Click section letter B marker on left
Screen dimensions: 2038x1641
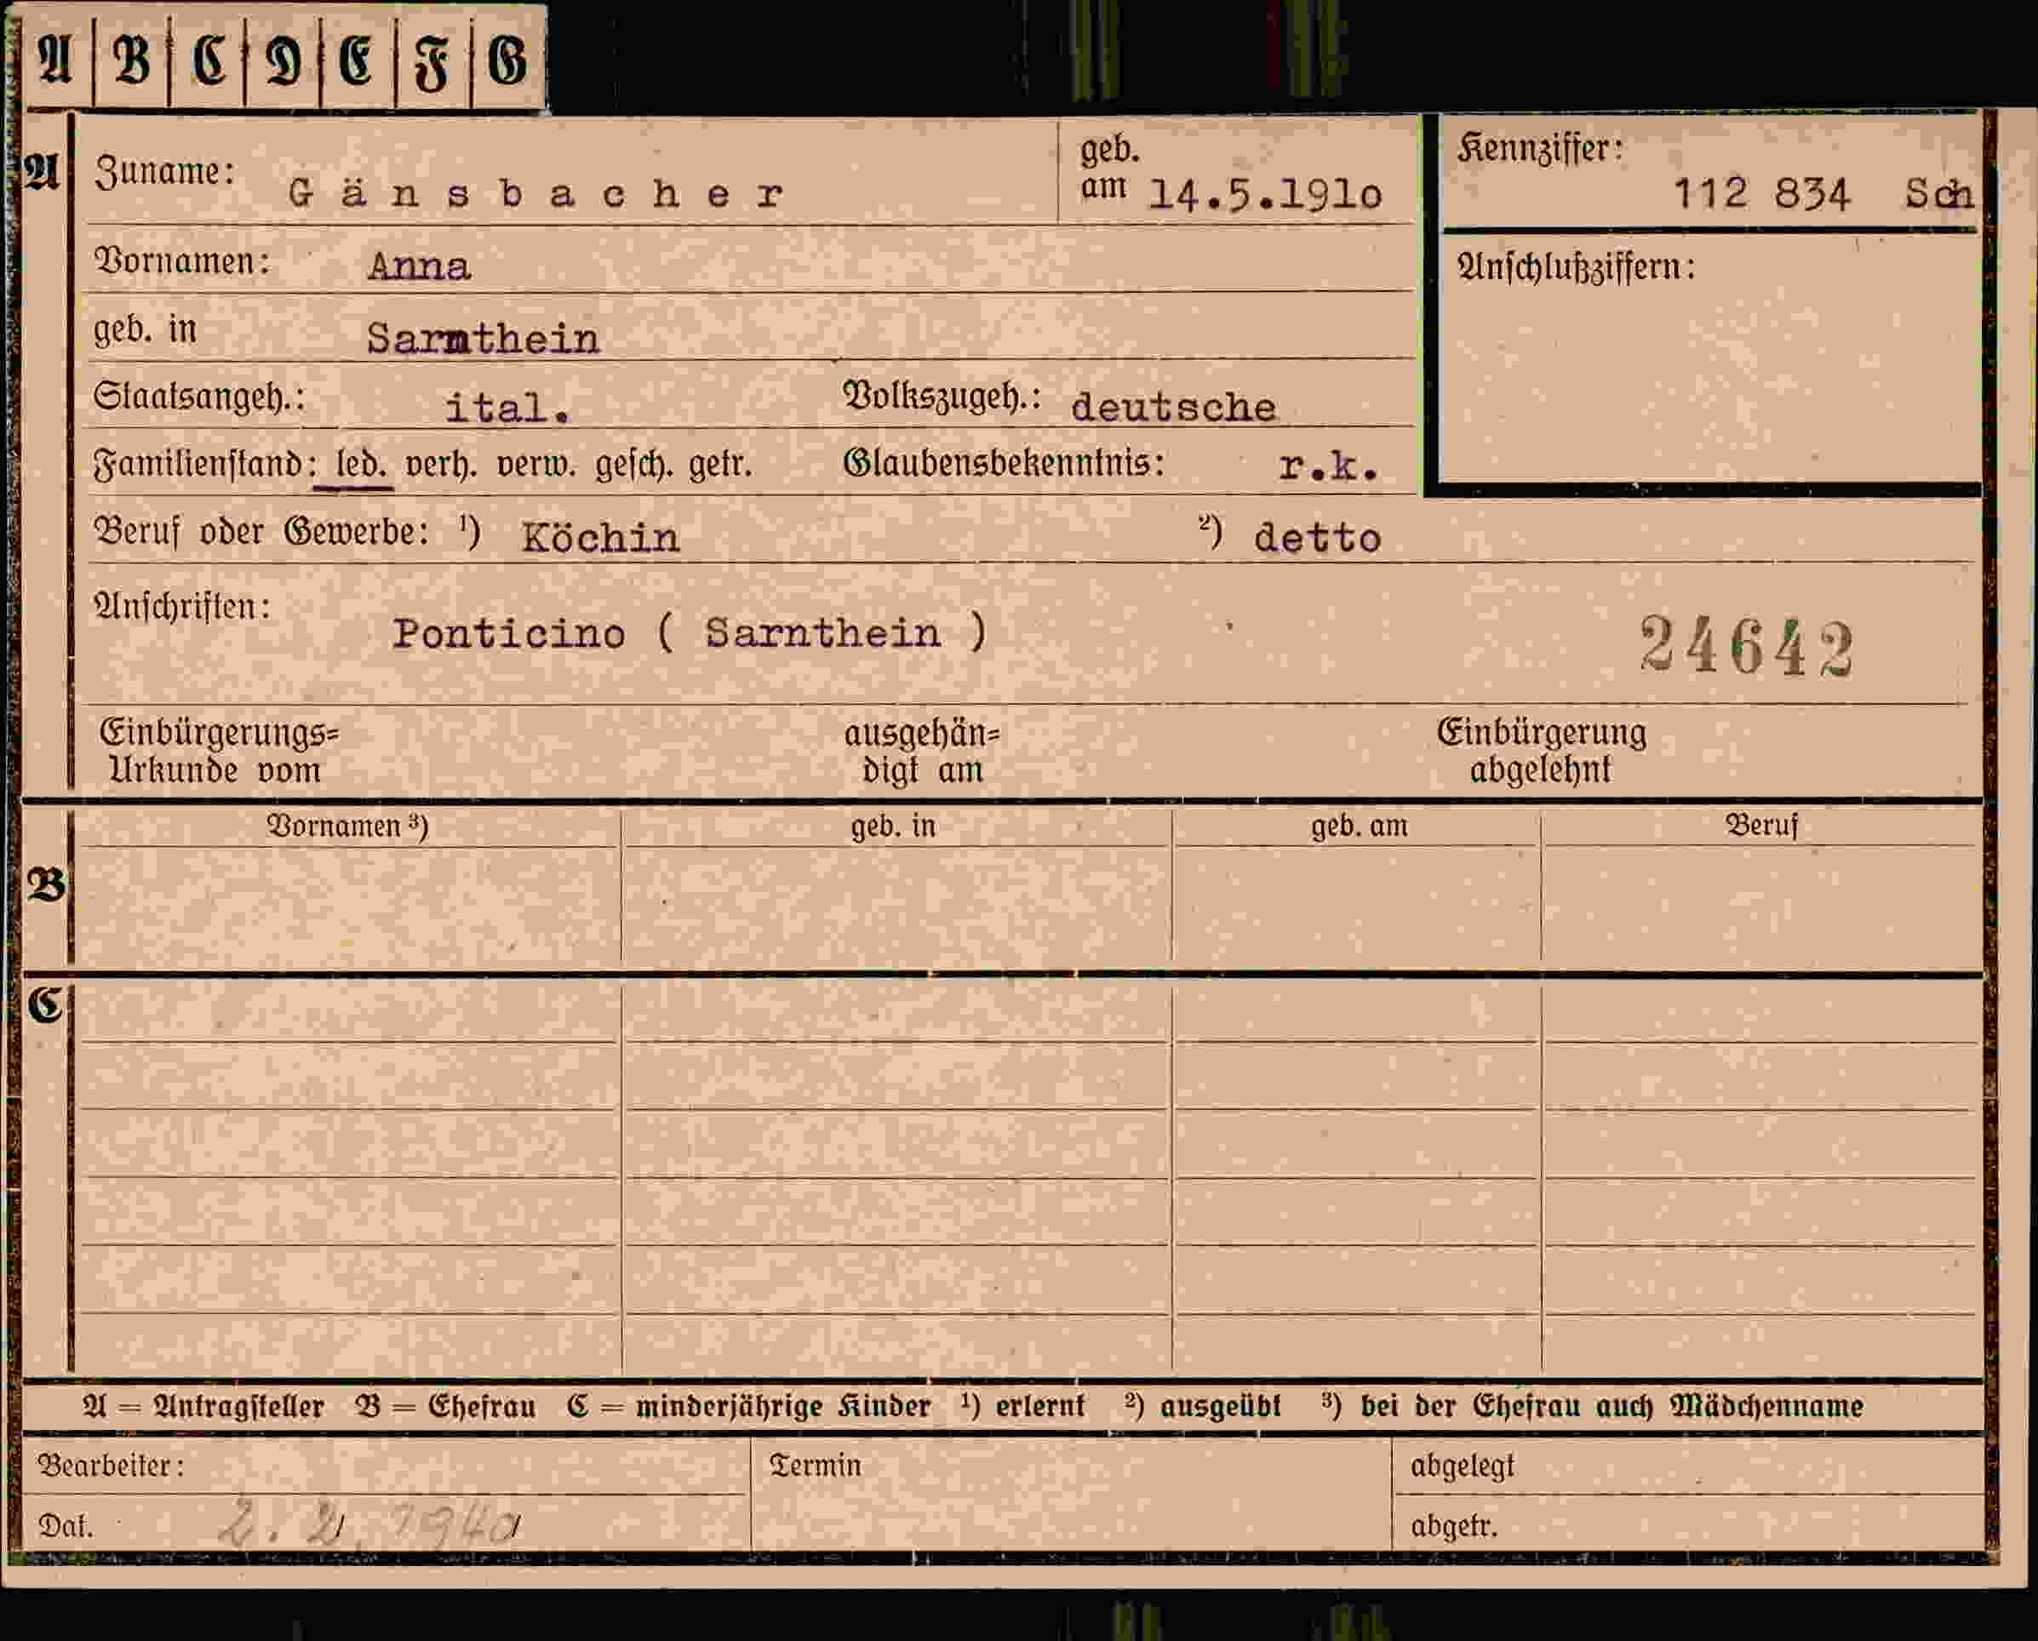[x=46, y=887]
